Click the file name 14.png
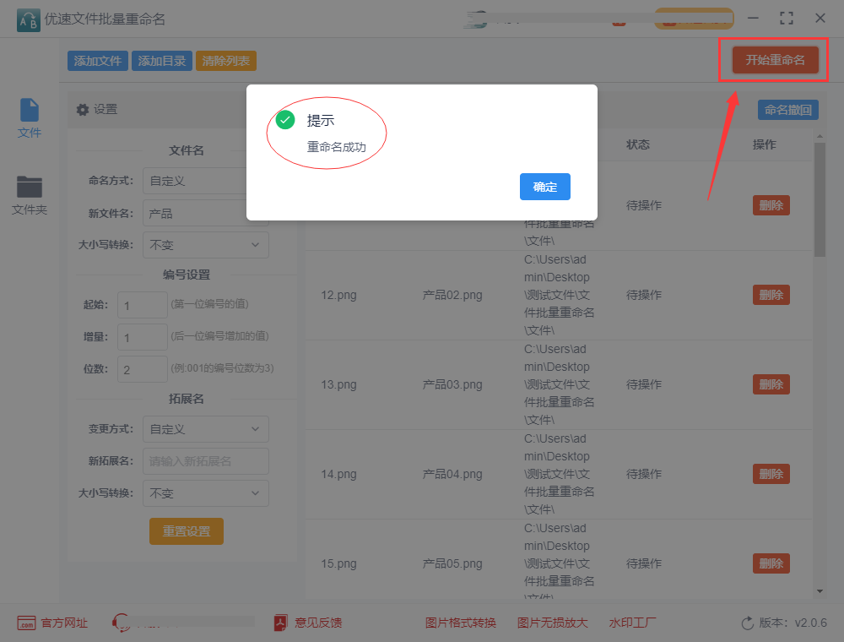 [338, 474]
